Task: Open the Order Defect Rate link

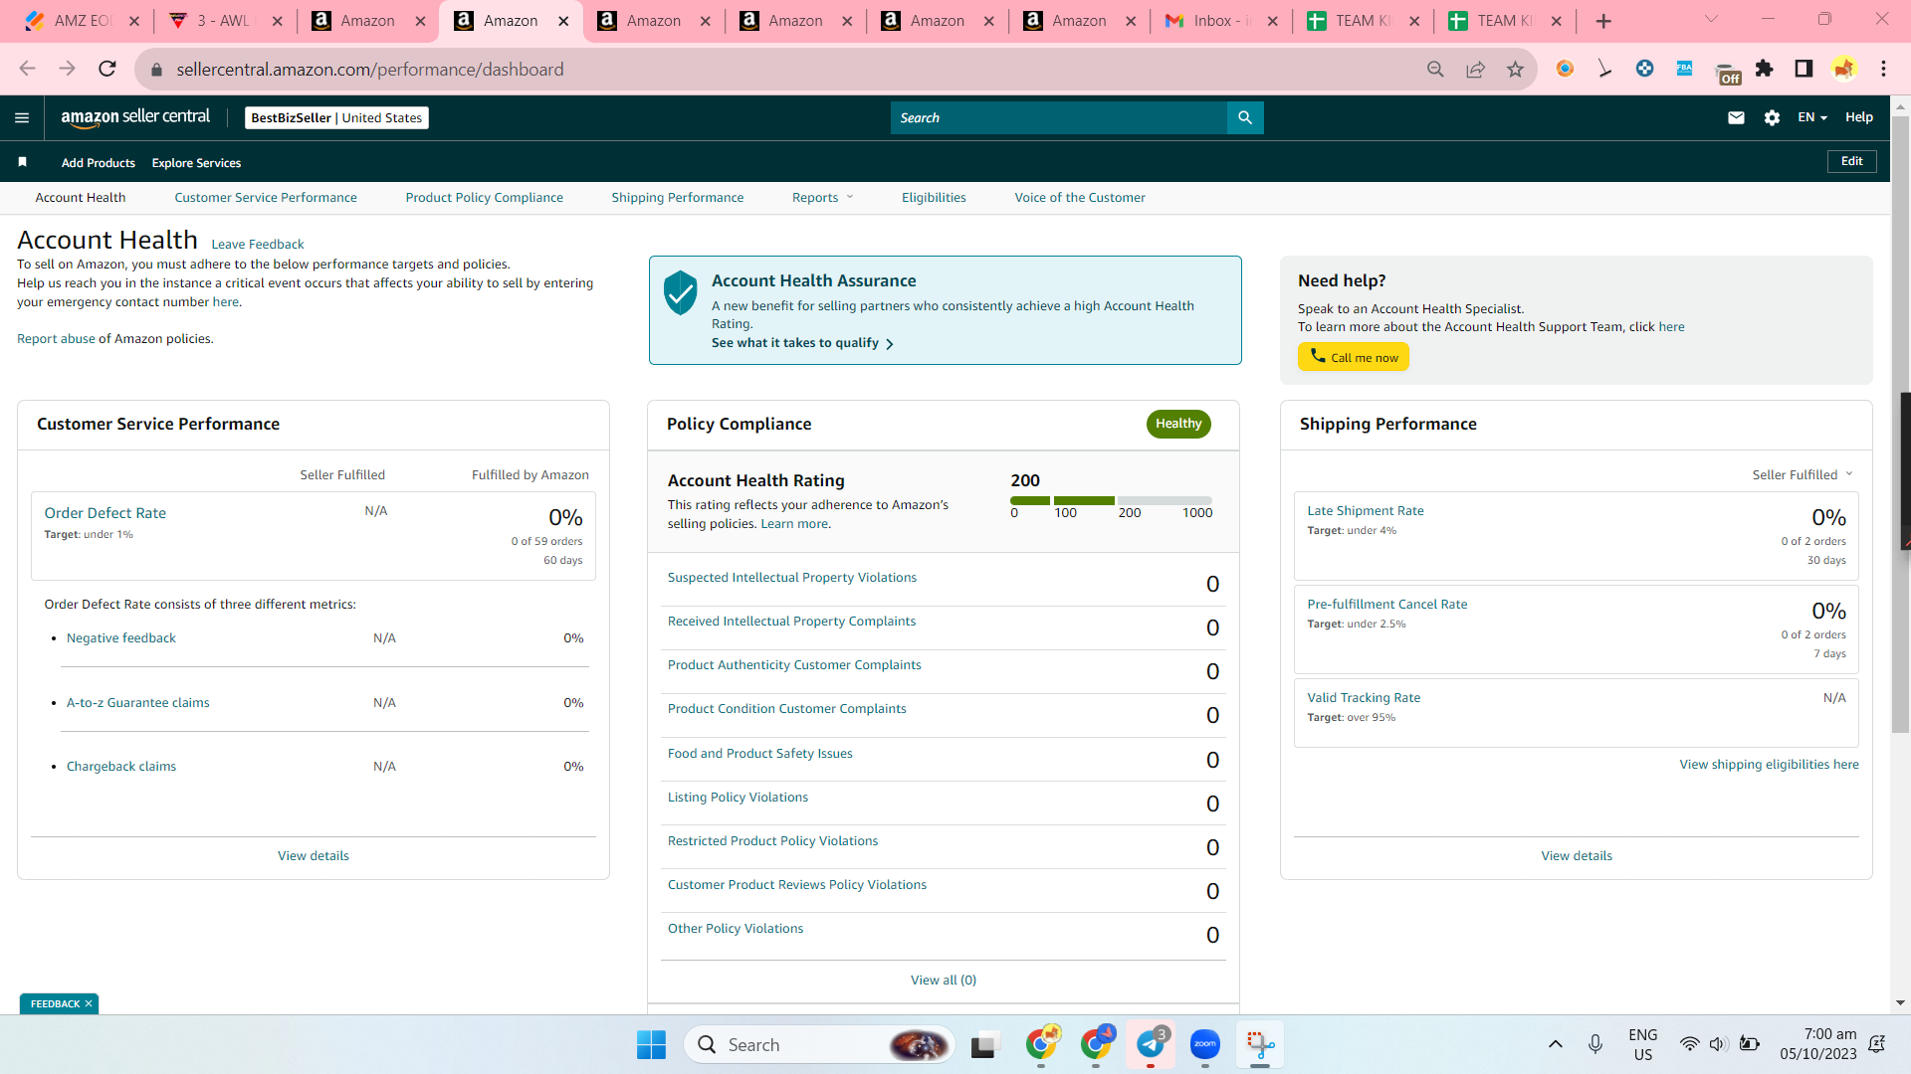Action: pyautogui.click(x=106, y=513)
